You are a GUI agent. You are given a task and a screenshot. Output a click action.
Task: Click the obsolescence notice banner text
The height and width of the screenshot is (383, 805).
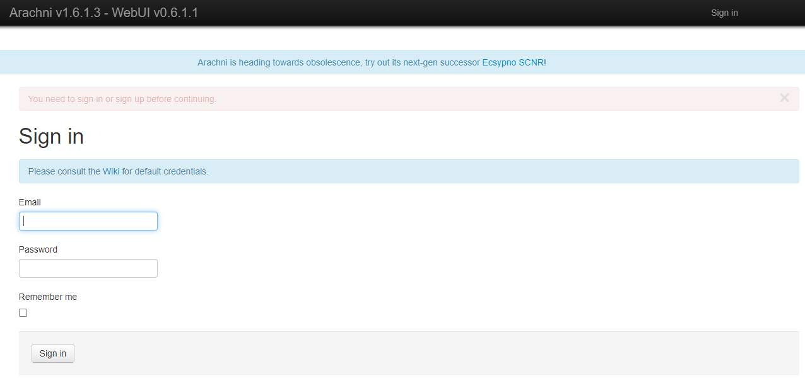(x=338, y=62)
